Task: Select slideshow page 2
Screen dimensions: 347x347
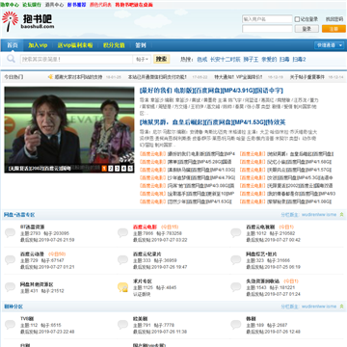Action: point(111,169)
